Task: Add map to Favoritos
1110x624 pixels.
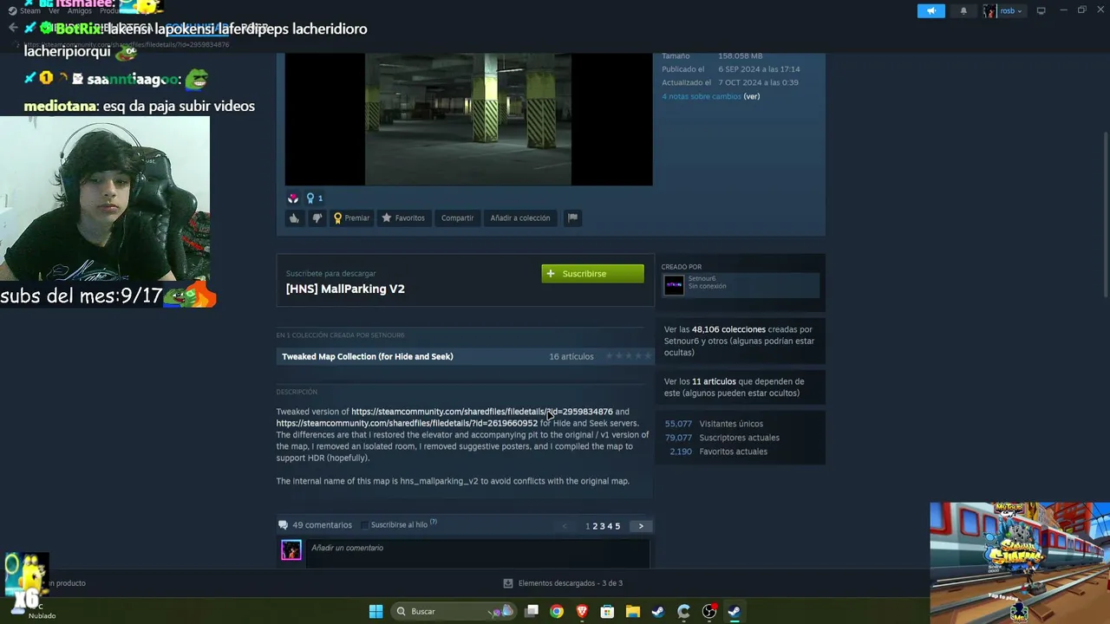Action: tap(403, 218)
